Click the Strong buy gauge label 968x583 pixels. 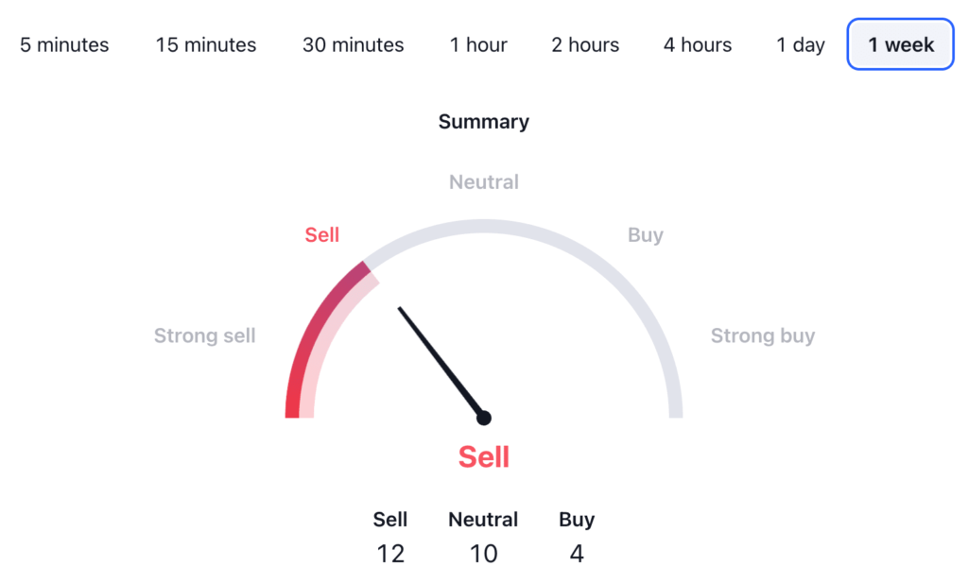coord(762,335)
